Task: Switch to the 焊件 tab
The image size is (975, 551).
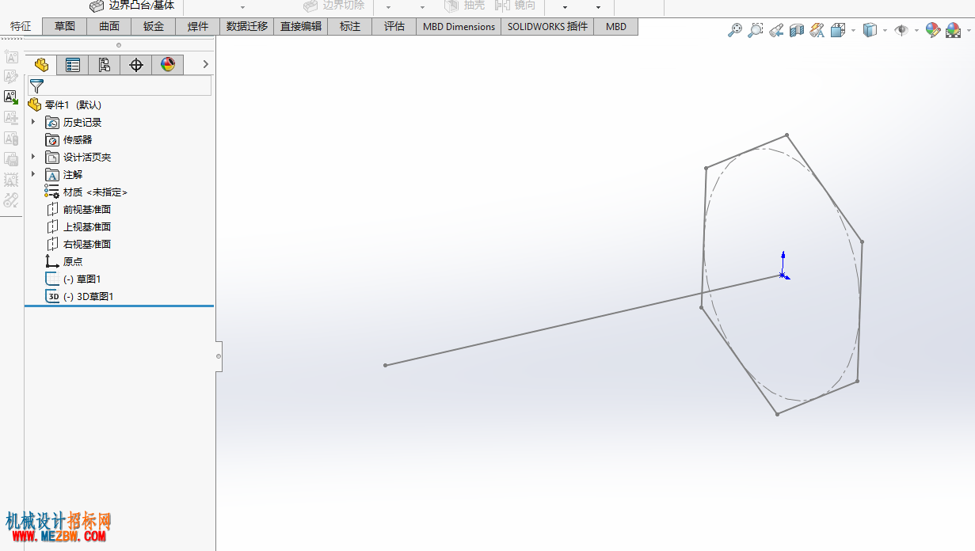Action: pyautogui.click(x=198, y=26)
